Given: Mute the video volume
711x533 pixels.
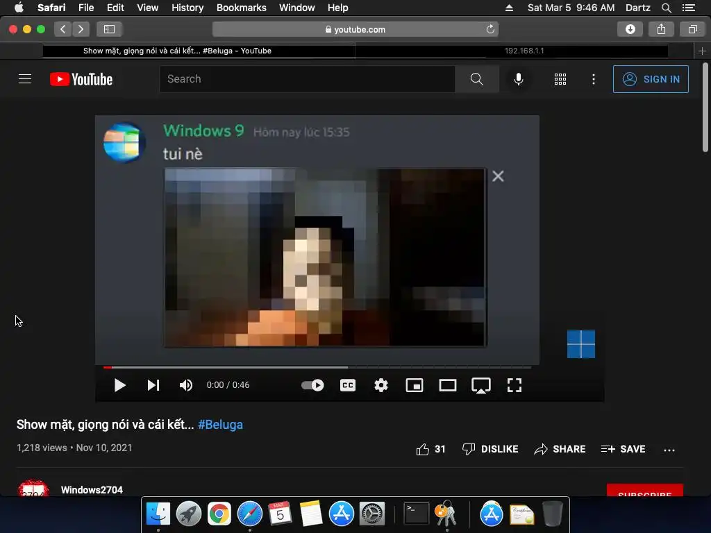Looking at the screenshot, I should pos(186,385).
